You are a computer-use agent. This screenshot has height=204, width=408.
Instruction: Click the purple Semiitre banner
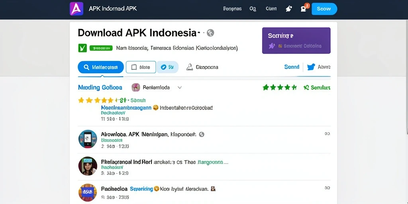click(296, 41)
